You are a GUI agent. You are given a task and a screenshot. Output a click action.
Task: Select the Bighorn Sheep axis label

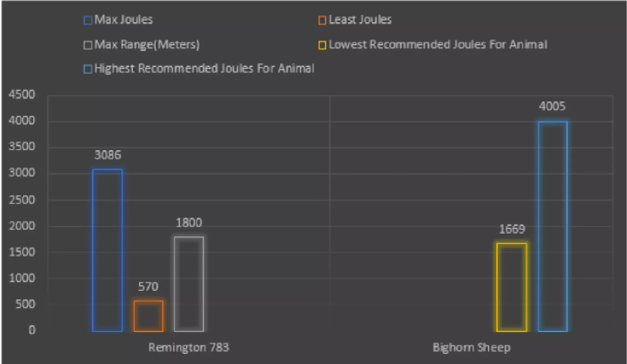(472, 347)
